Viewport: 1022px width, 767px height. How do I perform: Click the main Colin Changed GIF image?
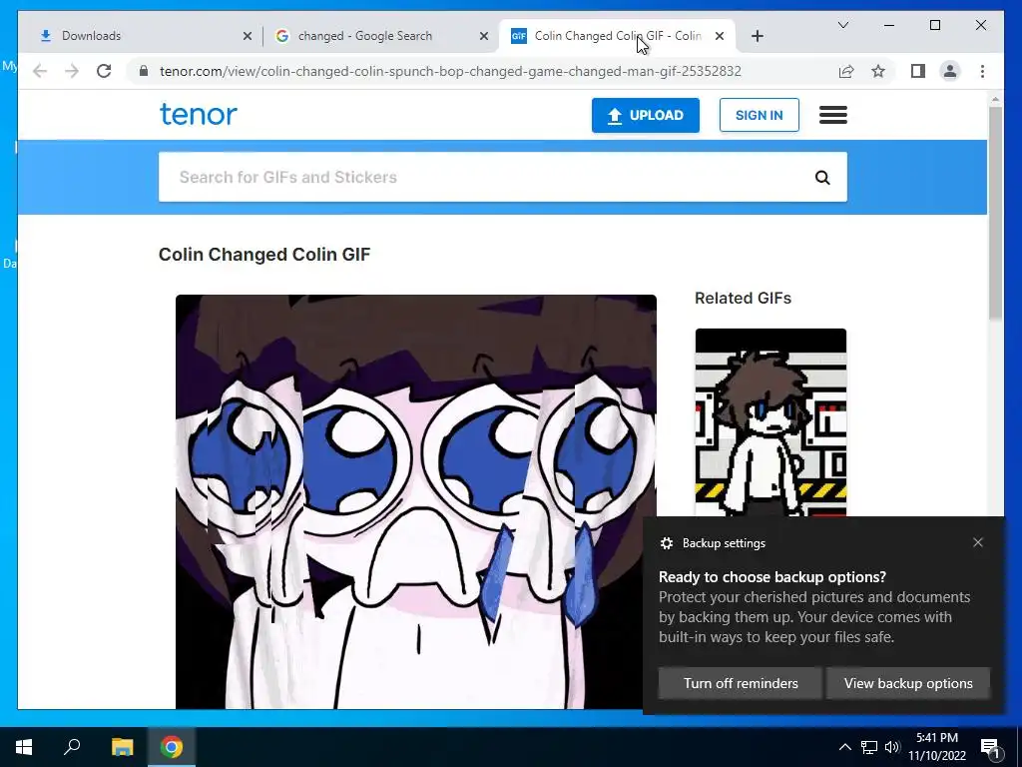tap(416, 501)
